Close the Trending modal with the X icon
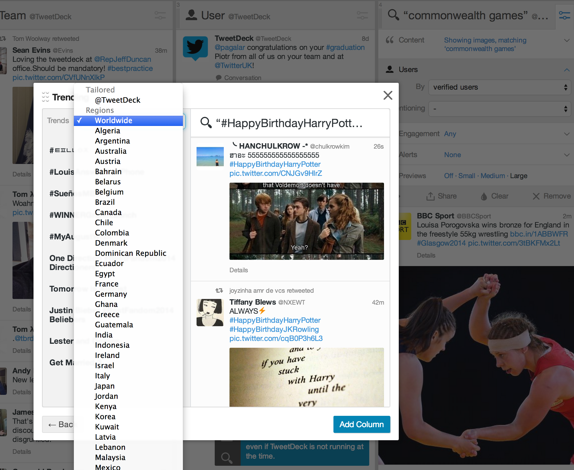The image size is (574, 470). 388,95
